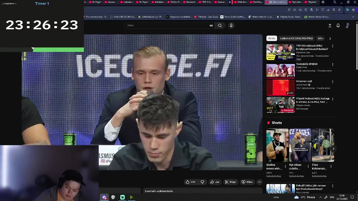358x201 pixels.
Task: Open the browser tab search magnifier
Action: 335,2
